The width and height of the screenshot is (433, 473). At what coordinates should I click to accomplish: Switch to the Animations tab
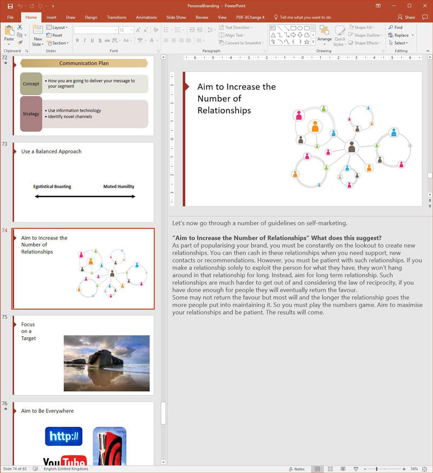146,17
